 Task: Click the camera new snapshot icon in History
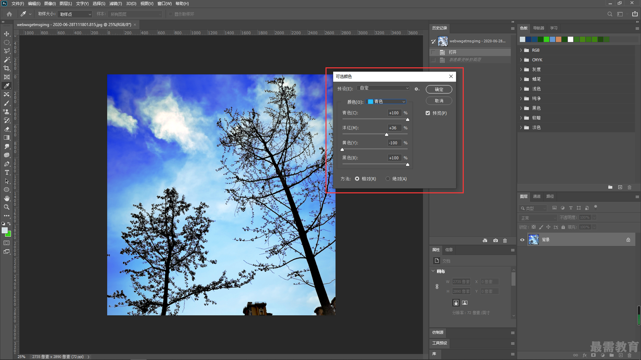tap(495, 240)
